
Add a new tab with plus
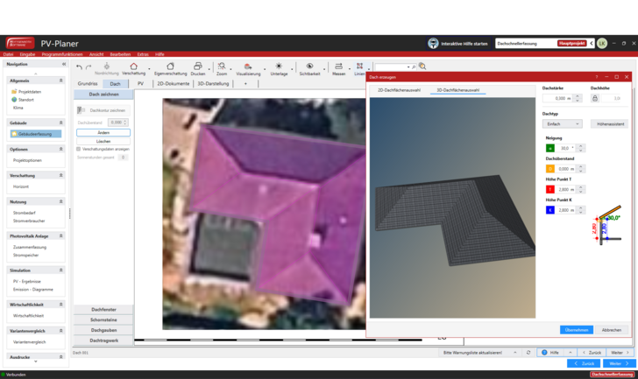(x=245, y=84)
